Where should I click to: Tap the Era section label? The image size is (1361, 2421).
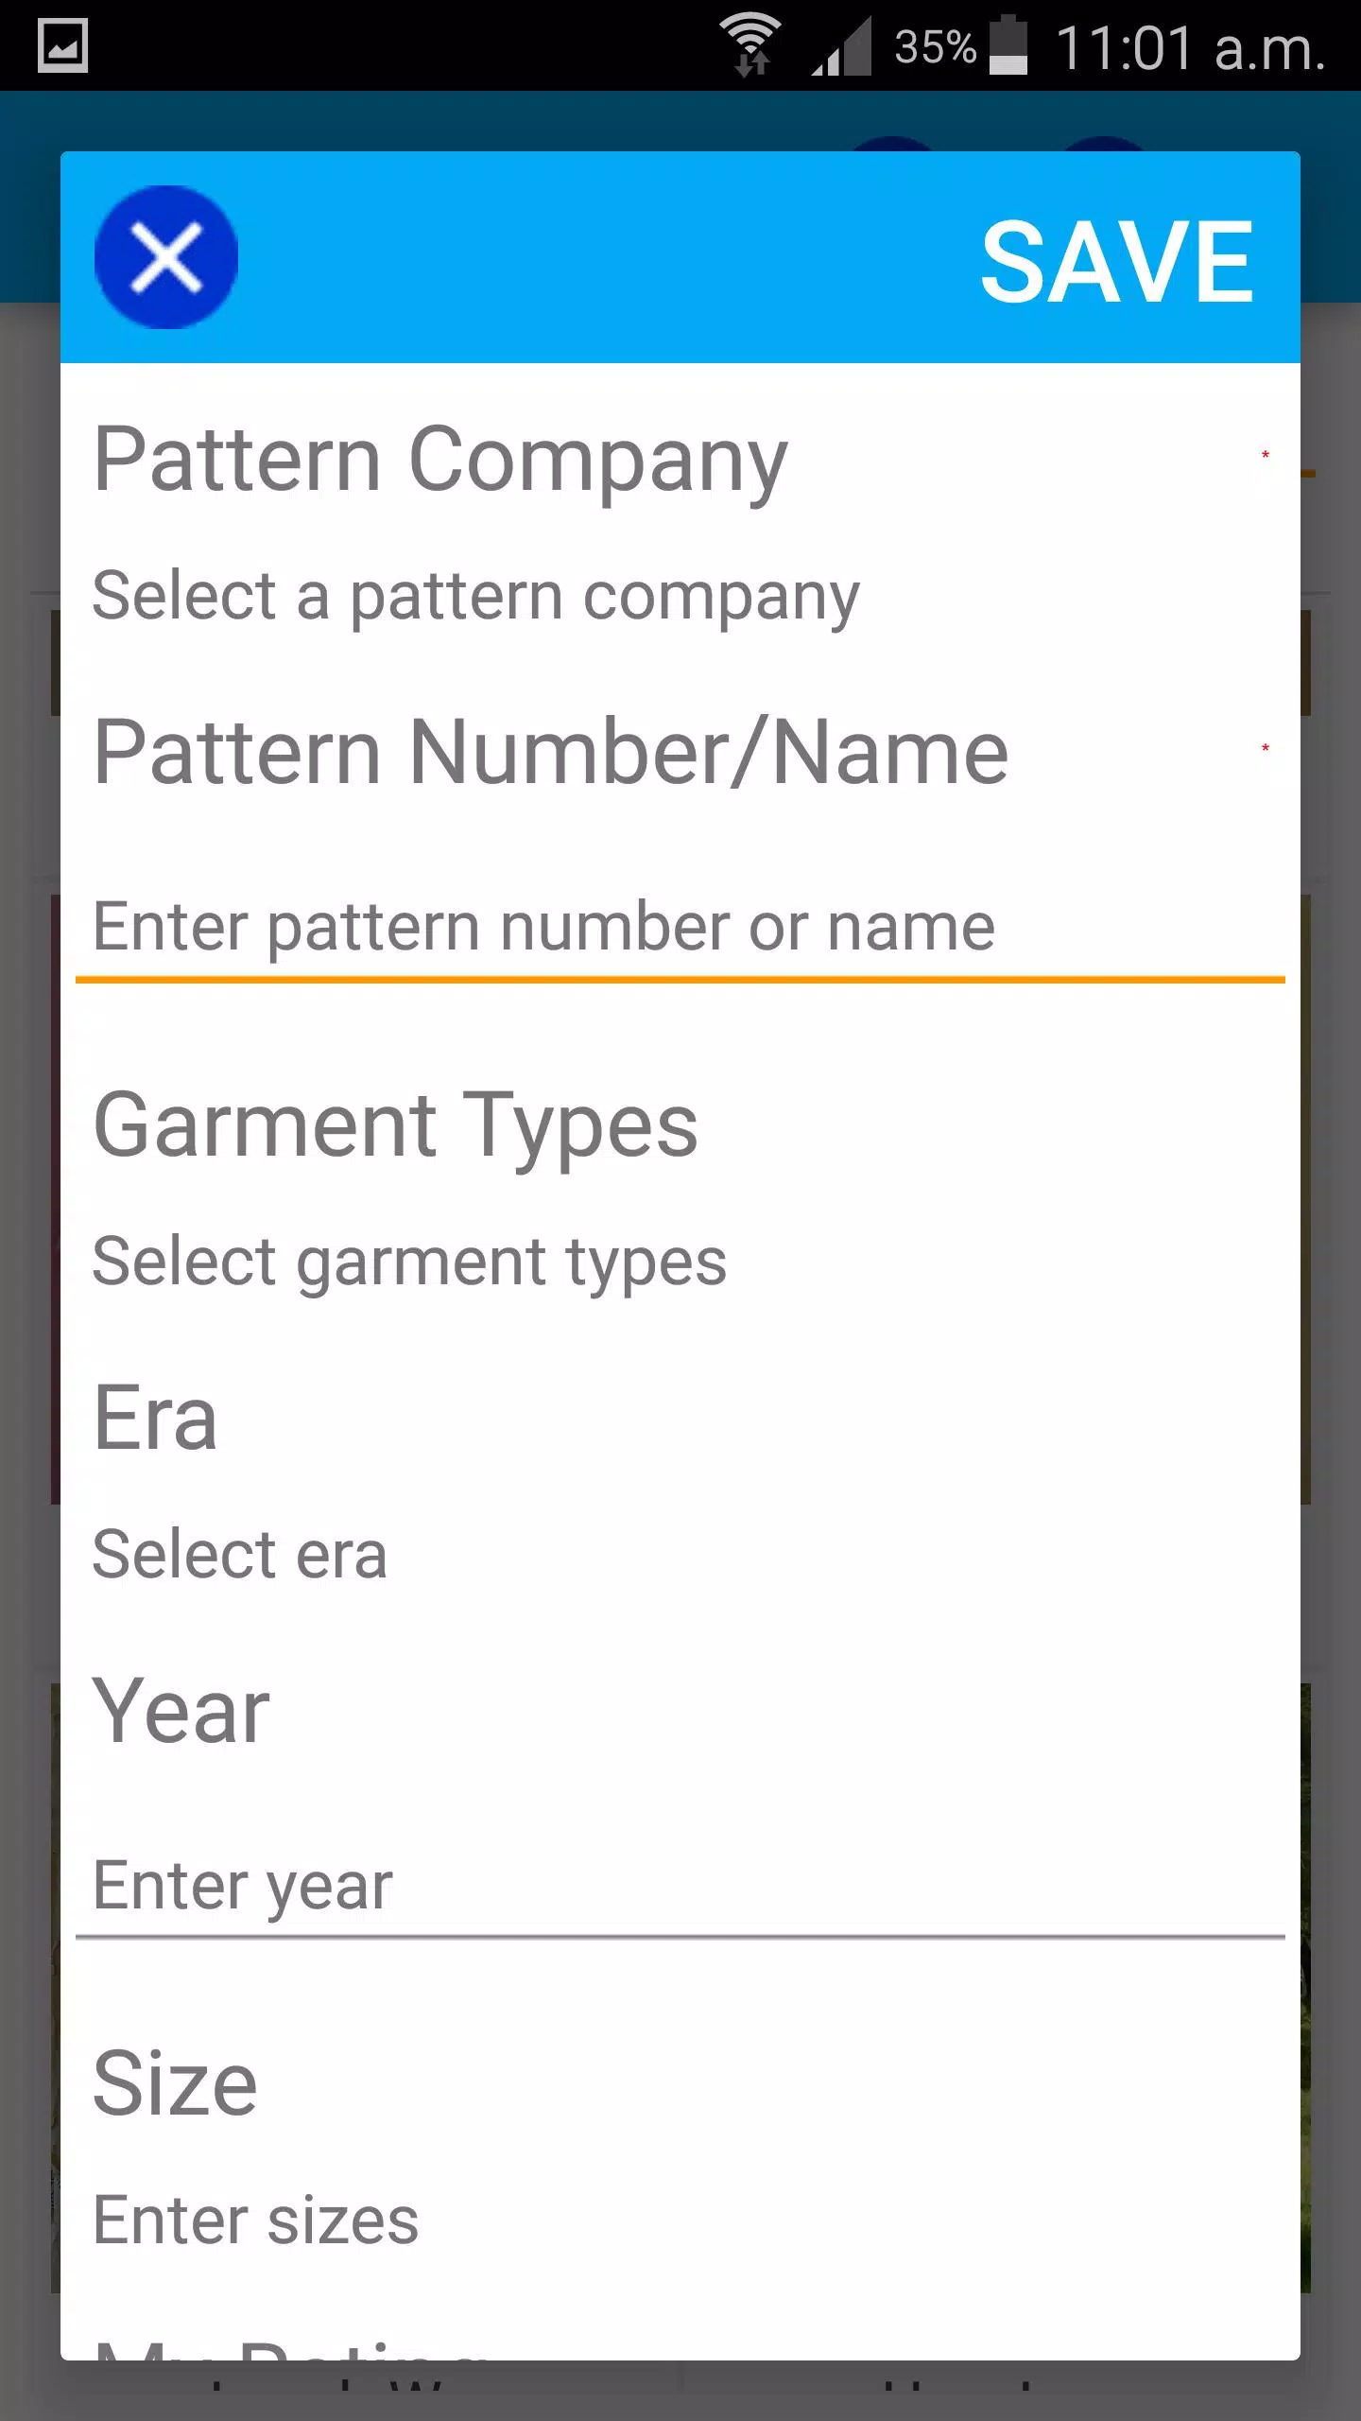[x=156, y=1417]
